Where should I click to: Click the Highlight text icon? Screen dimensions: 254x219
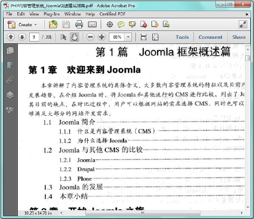pos(133,25)
